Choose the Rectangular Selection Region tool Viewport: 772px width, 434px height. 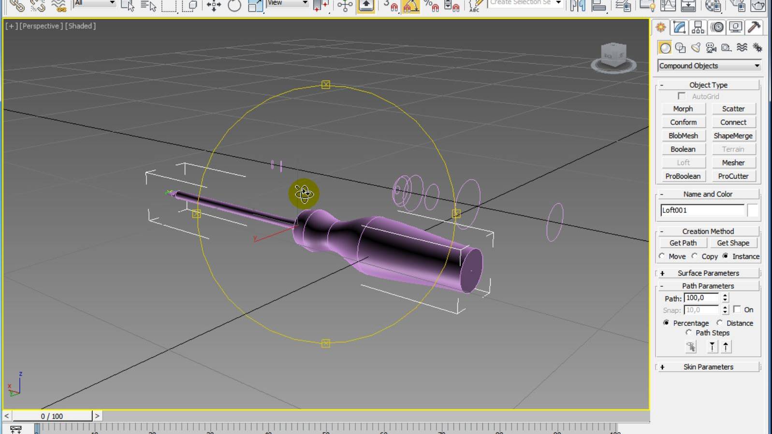coord(169,5)
